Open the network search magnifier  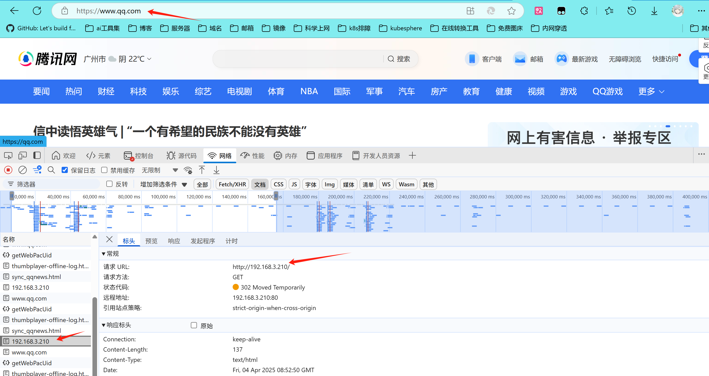click(x=51, y=170)
